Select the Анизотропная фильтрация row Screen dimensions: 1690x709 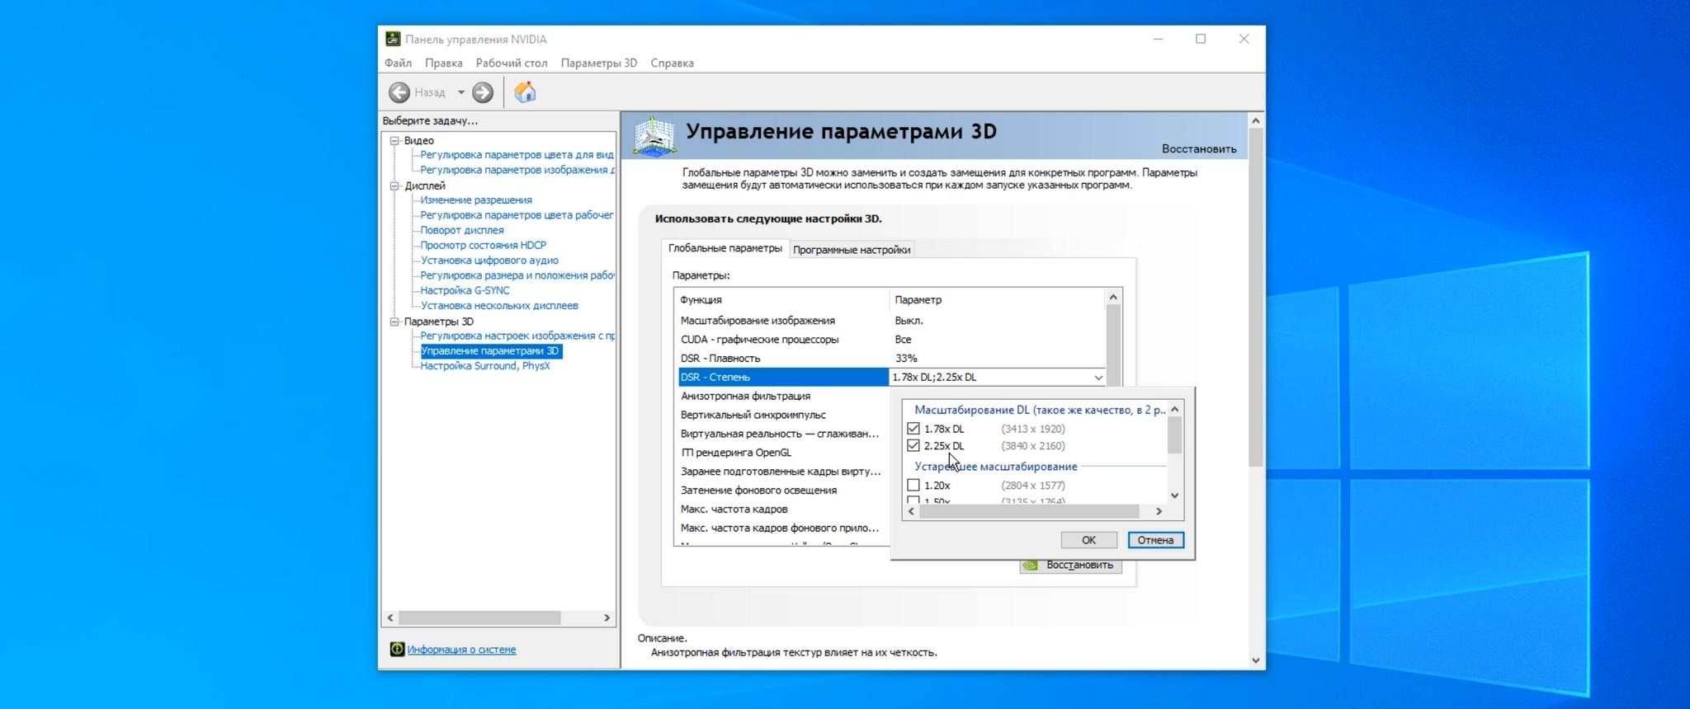coord(783,397)
